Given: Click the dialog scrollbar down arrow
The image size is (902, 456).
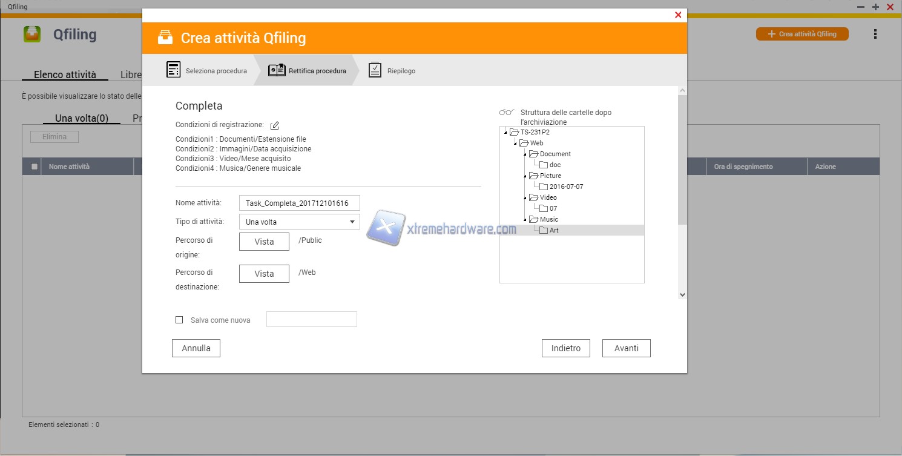Looking at the screenshot, I should [682, 294].
